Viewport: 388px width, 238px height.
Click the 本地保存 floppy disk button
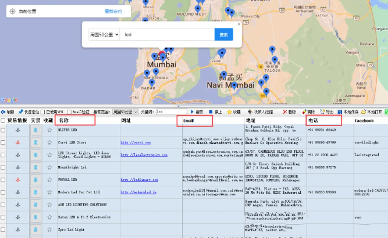(x=348, y=112)
